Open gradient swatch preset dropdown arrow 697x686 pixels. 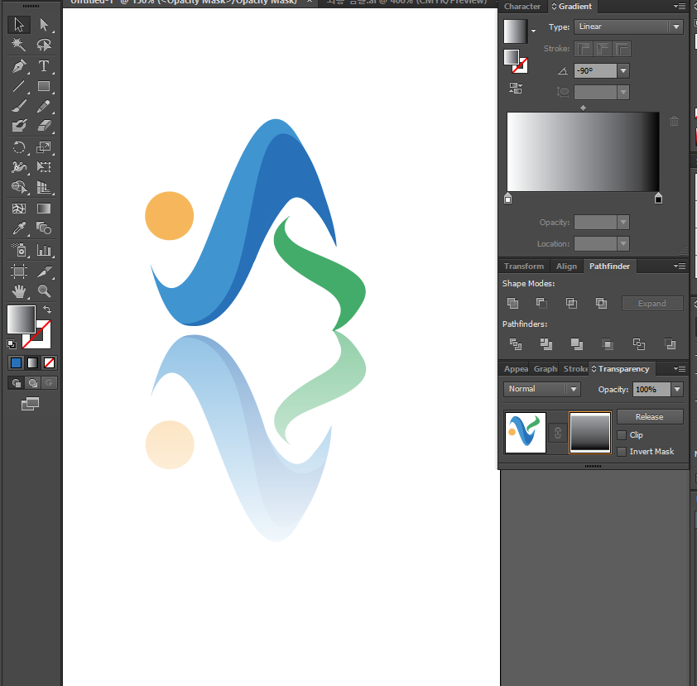533,31
